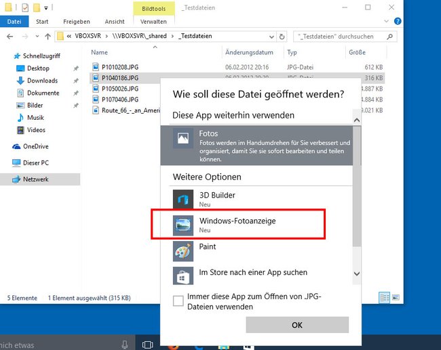Viewport: 441px width, 350px height.
Task: Expand address bar history dropdown
Action: pos(271,37)
